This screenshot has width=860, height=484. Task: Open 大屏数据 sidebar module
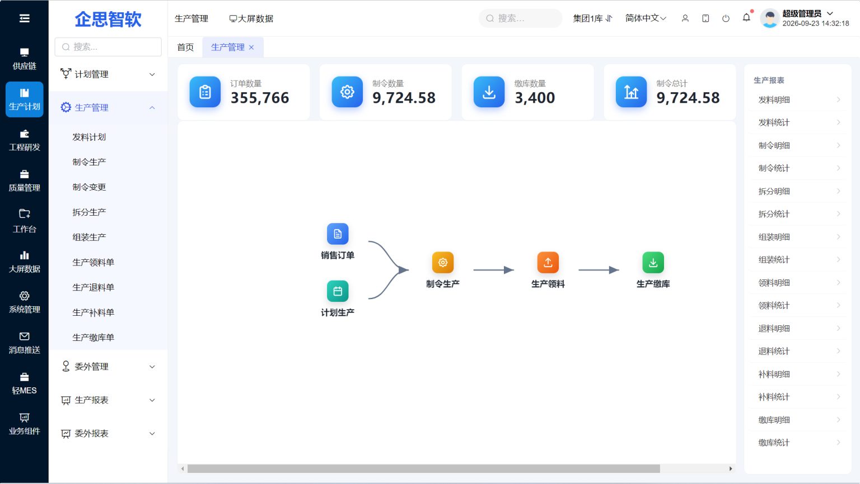click(x=24, y=262)
